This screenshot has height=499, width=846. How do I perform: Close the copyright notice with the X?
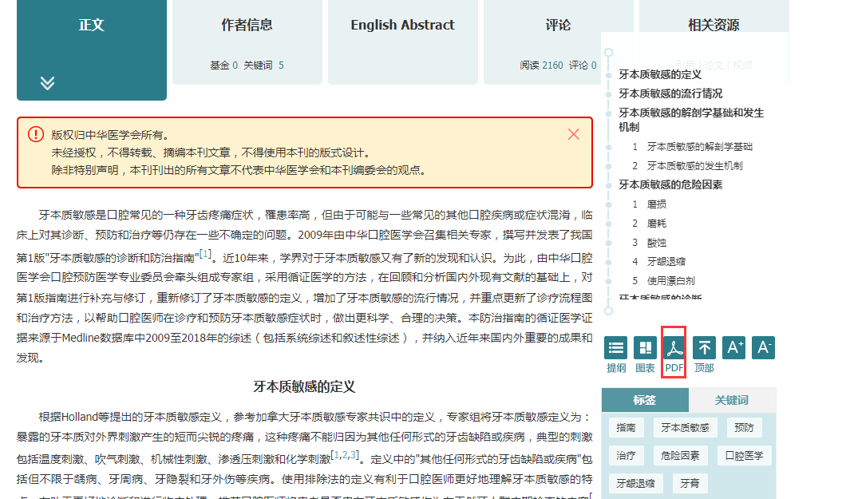(x=574, y=134)
